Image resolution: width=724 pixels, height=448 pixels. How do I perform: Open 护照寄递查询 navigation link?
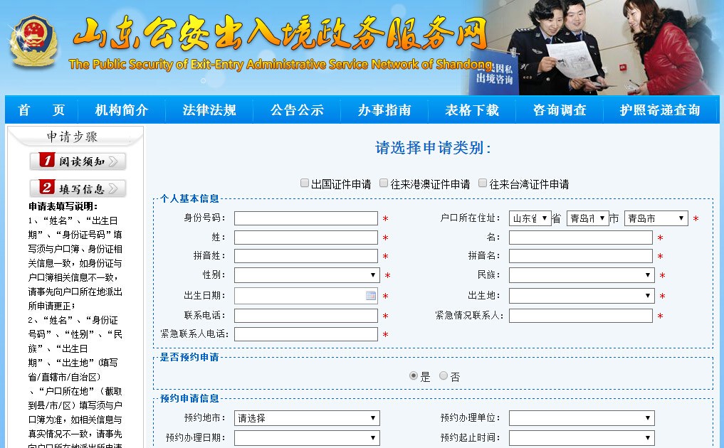click(660, 110)
